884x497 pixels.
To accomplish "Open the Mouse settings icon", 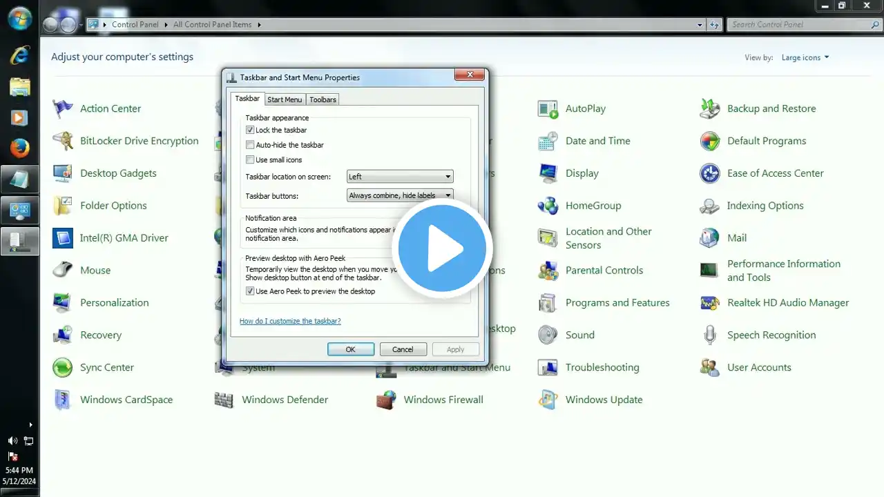I will (63, 271).
